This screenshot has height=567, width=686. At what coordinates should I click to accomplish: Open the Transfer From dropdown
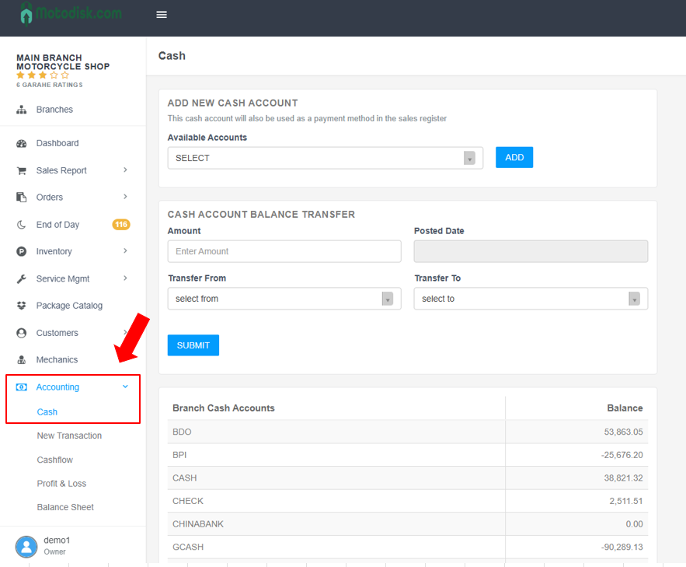click(x=284, y=299)
